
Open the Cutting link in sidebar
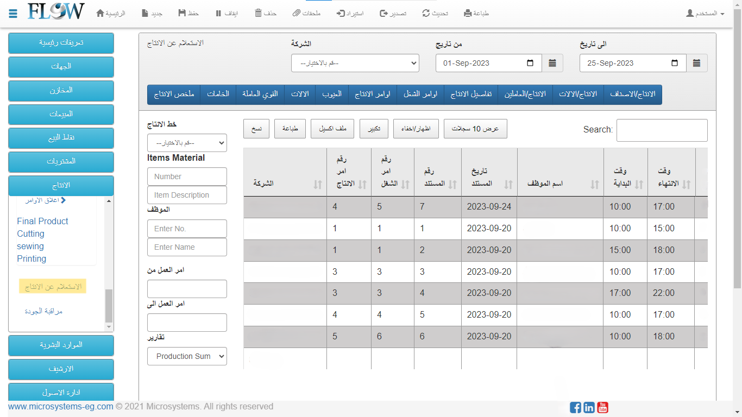click(x=30, y=233)
